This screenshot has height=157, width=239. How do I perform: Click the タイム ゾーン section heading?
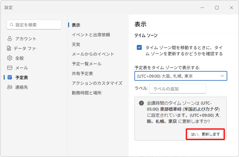146,36
